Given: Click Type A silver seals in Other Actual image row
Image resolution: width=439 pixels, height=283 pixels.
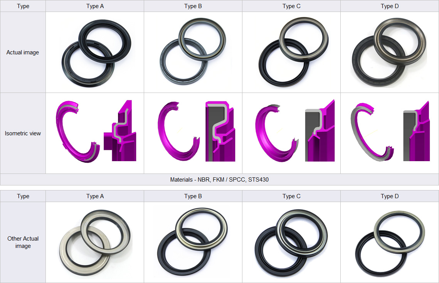Looking at the screenshot, I should point(95,243).
